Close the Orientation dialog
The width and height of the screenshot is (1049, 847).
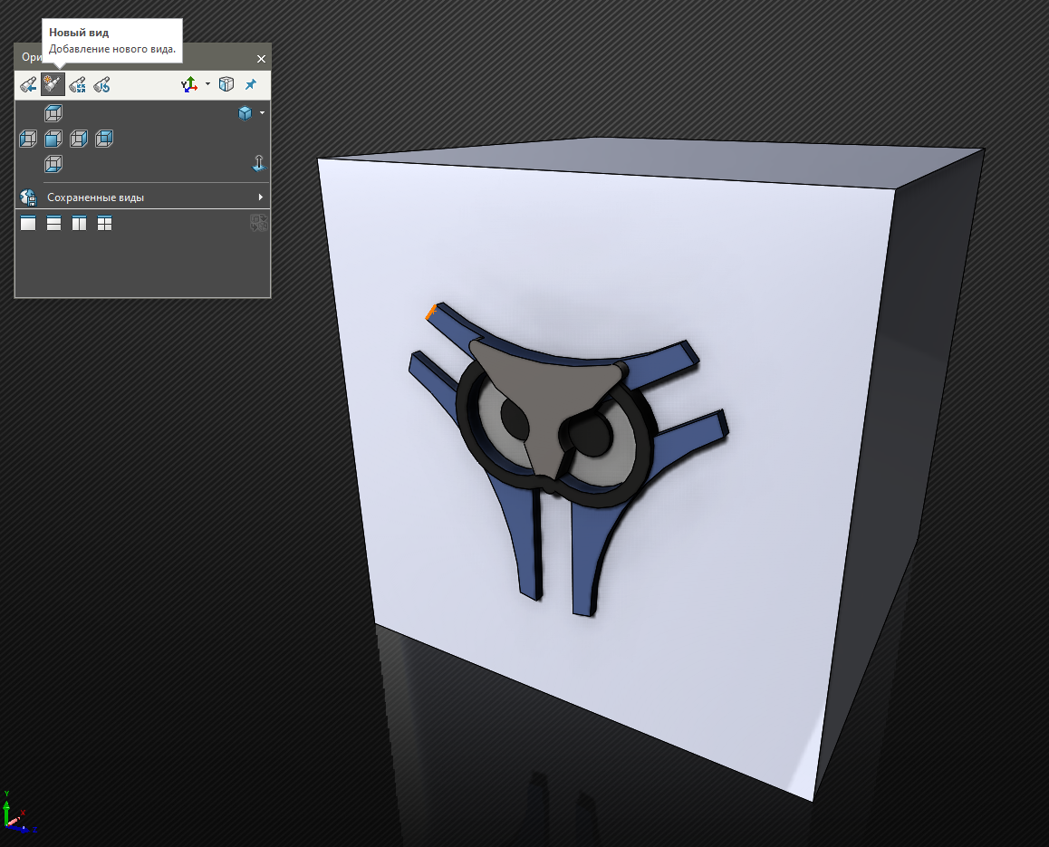(x=261, y=59)
